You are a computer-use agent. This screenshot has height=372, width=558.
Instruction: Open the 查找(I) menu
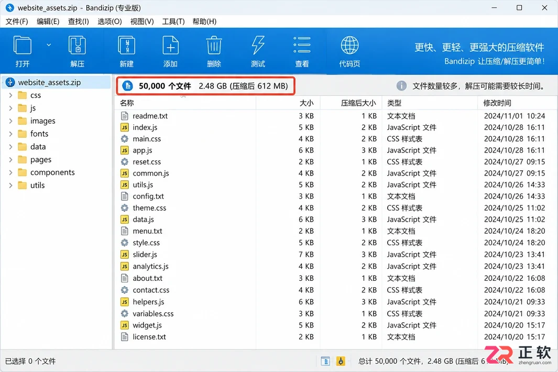(78, 21)
